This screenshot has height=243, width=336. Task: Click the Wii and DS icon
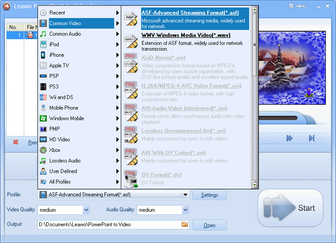click(x=43, y=97)
